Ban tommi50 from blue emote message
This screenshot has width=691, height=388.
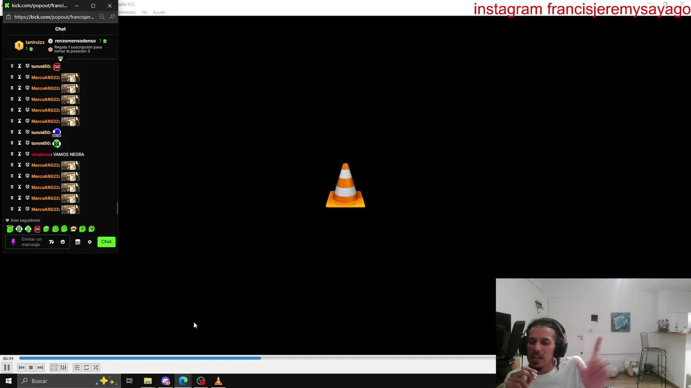(x=27, y=132)
